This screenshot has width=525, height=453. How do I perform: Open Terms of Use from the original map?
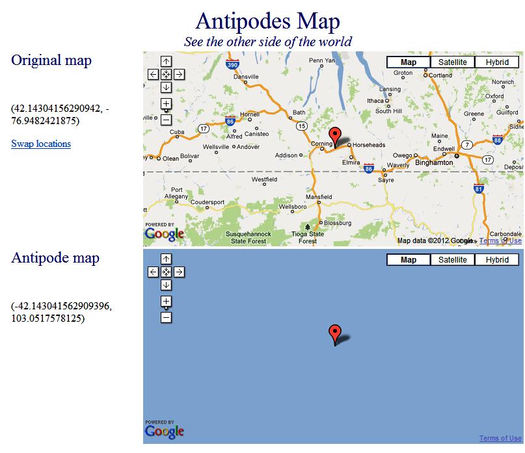[x=500, y=240]
